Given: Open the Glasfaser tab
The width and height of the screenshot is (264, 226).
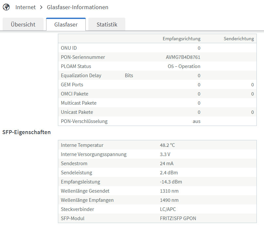Looking at the screenshot, I should pyautogui.click(x=66, y=25).
